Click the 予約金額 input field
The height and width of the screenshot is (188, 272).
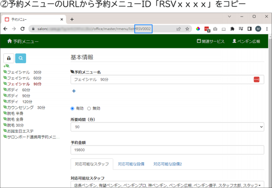[x=167, y=150]
